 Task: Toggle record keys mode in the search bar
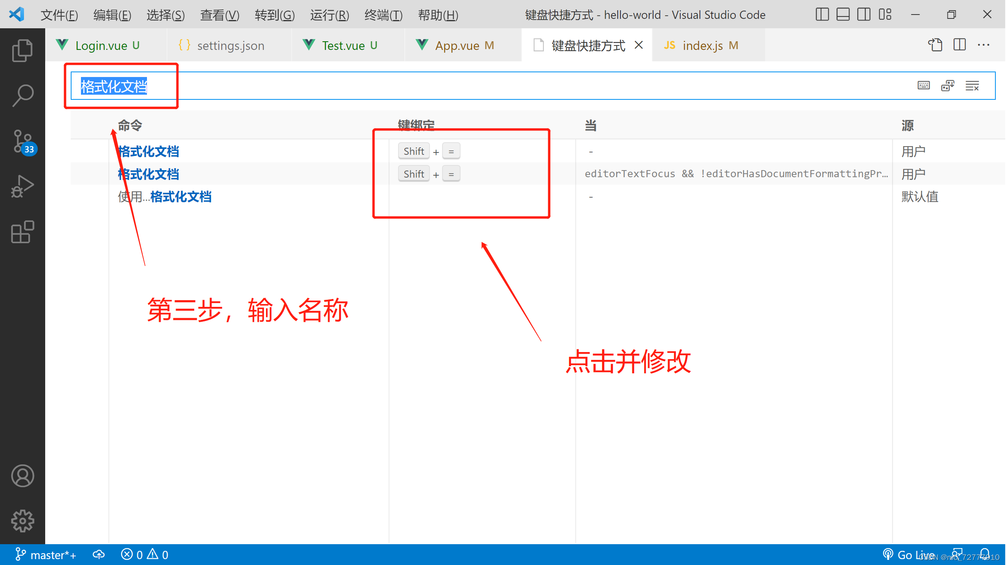(x=923, y=85)
